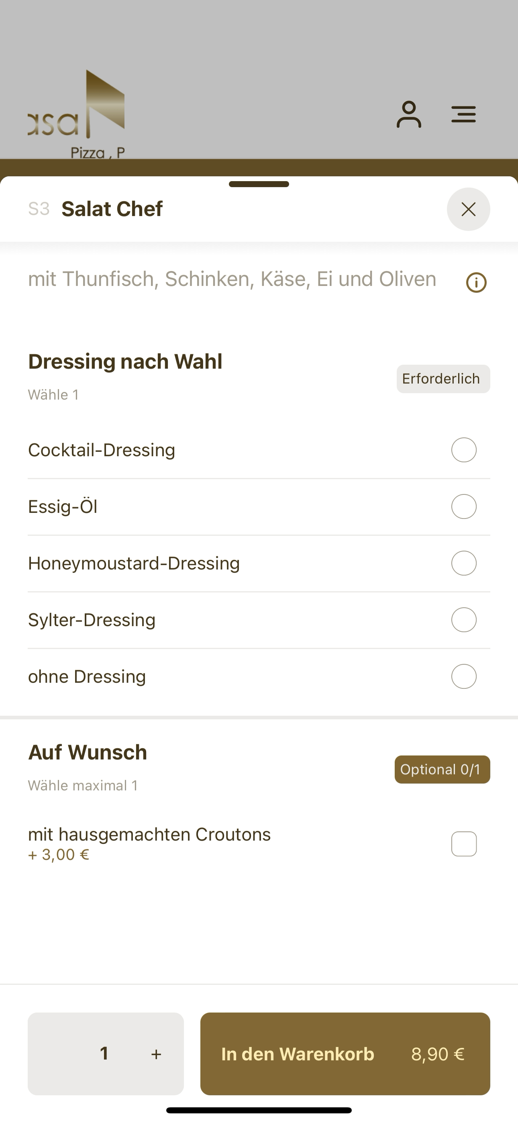518x1123 pixels.
Task: Select Essig-Öl dressing option
Action: (x=259, y=506)
